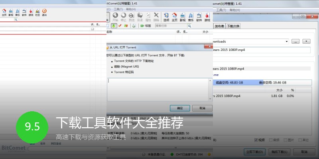
Task: Open the 主页 home icon in left window
Action: [x=4, y=12]
